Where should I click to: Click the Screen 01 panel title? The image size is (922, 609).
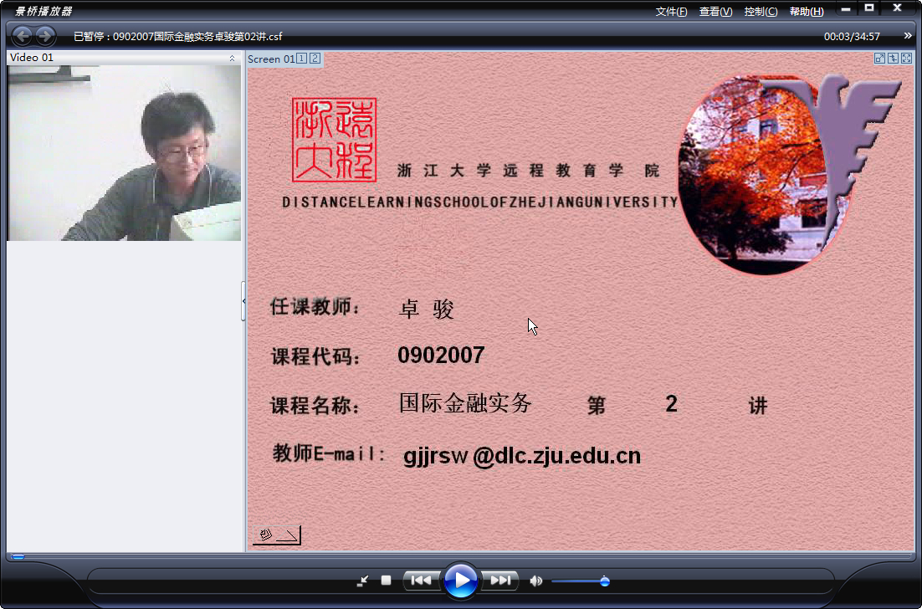(271, 59)
